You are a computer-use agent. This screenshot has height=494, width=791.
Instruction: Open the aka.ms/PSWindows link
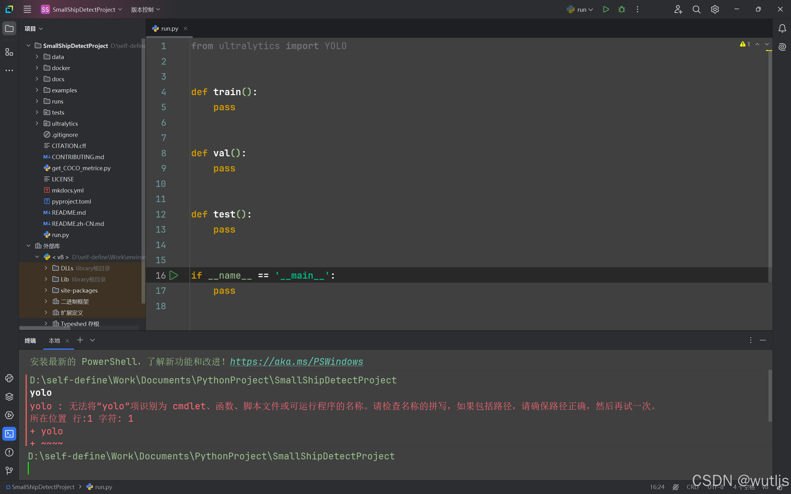[296, 361]
